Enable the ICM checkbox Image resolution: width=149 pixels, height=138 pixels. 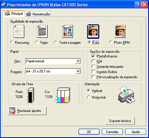93,61
